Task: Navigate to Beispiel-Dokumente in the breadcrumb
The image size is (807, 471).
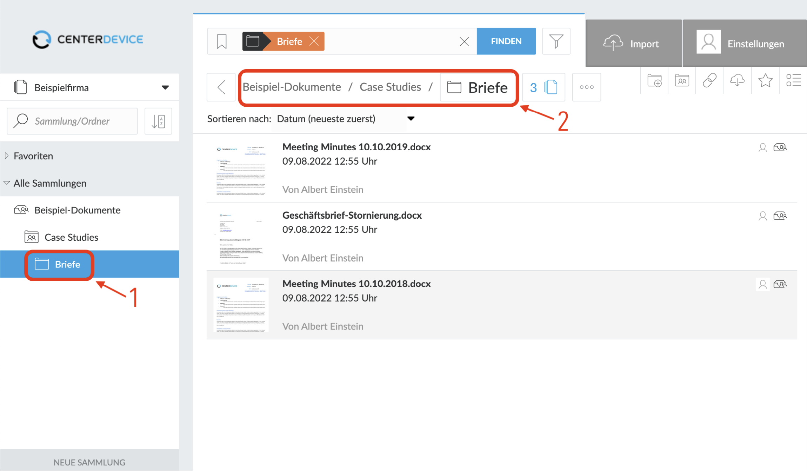Action: [x=292, y=87]
